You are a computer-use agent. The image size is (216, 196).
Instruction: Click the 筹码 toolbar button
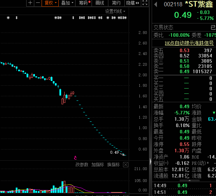[x=84, y=3]
